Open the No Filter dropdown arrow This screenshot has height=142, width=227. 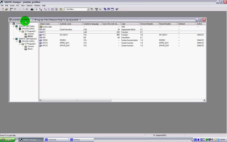point(88,9)
